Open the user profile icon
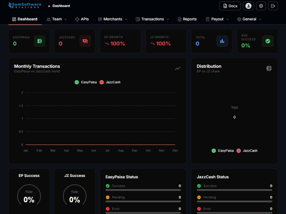 [x=248, y=6]
